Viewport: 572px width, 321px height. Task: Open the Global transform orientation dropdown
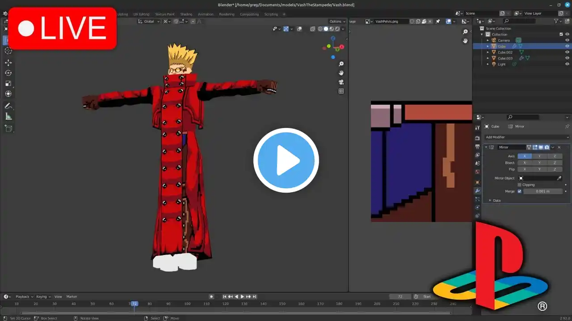pos(149,21)
